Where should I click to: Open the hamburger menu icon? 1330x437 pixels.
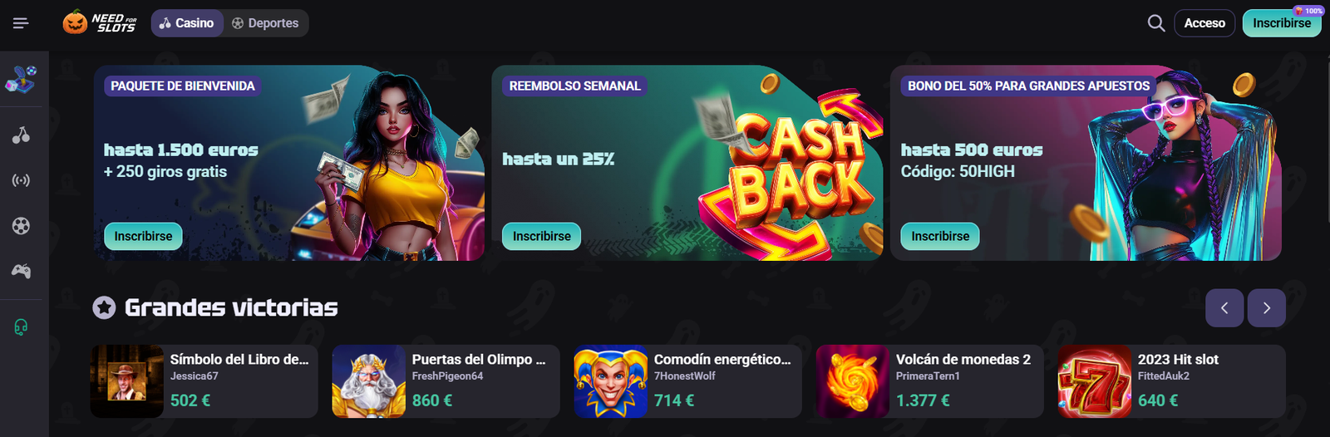pyautogui.click(x=21, y=23)
